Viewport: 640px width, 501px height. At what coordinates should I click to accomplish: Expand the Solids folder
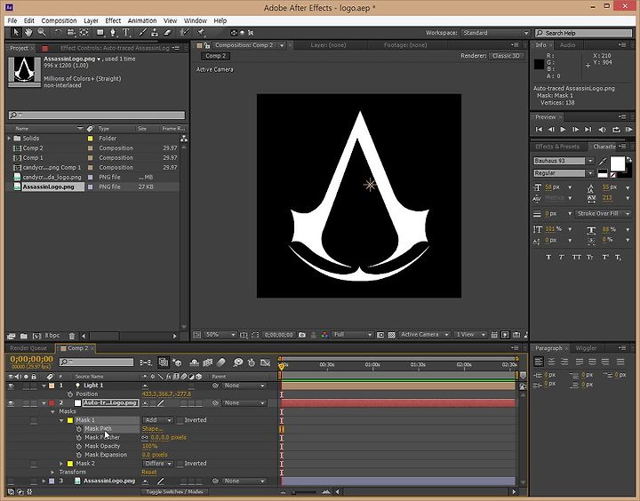(9, 139)
